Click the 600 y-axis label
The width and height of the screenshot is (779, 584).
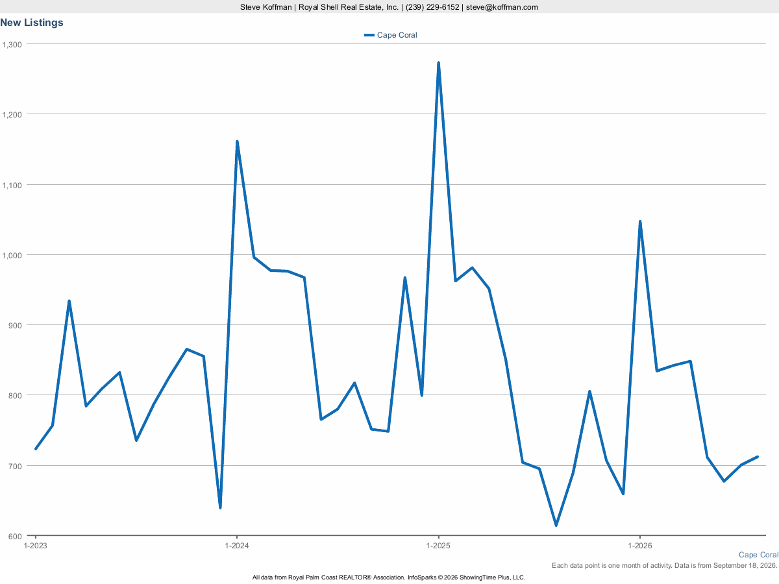point(15,536)
